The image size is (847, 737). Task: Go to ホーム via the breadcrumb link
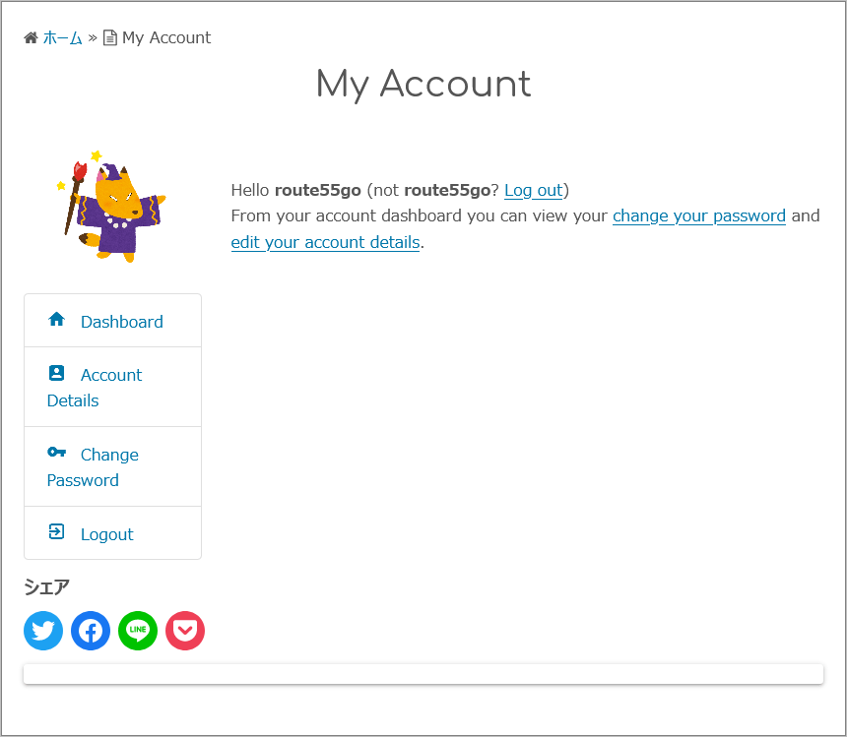coord(62,38)
